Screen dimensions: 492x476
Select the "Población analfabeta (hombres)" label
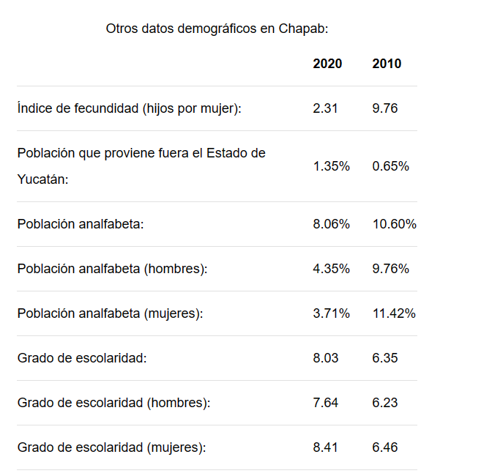tap(113, 269)
